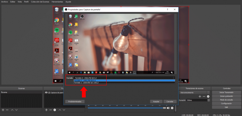The height and width of the screenshot is (116, 242).
Task: Click Duración 300ms input field
Action: pos(197,100)
